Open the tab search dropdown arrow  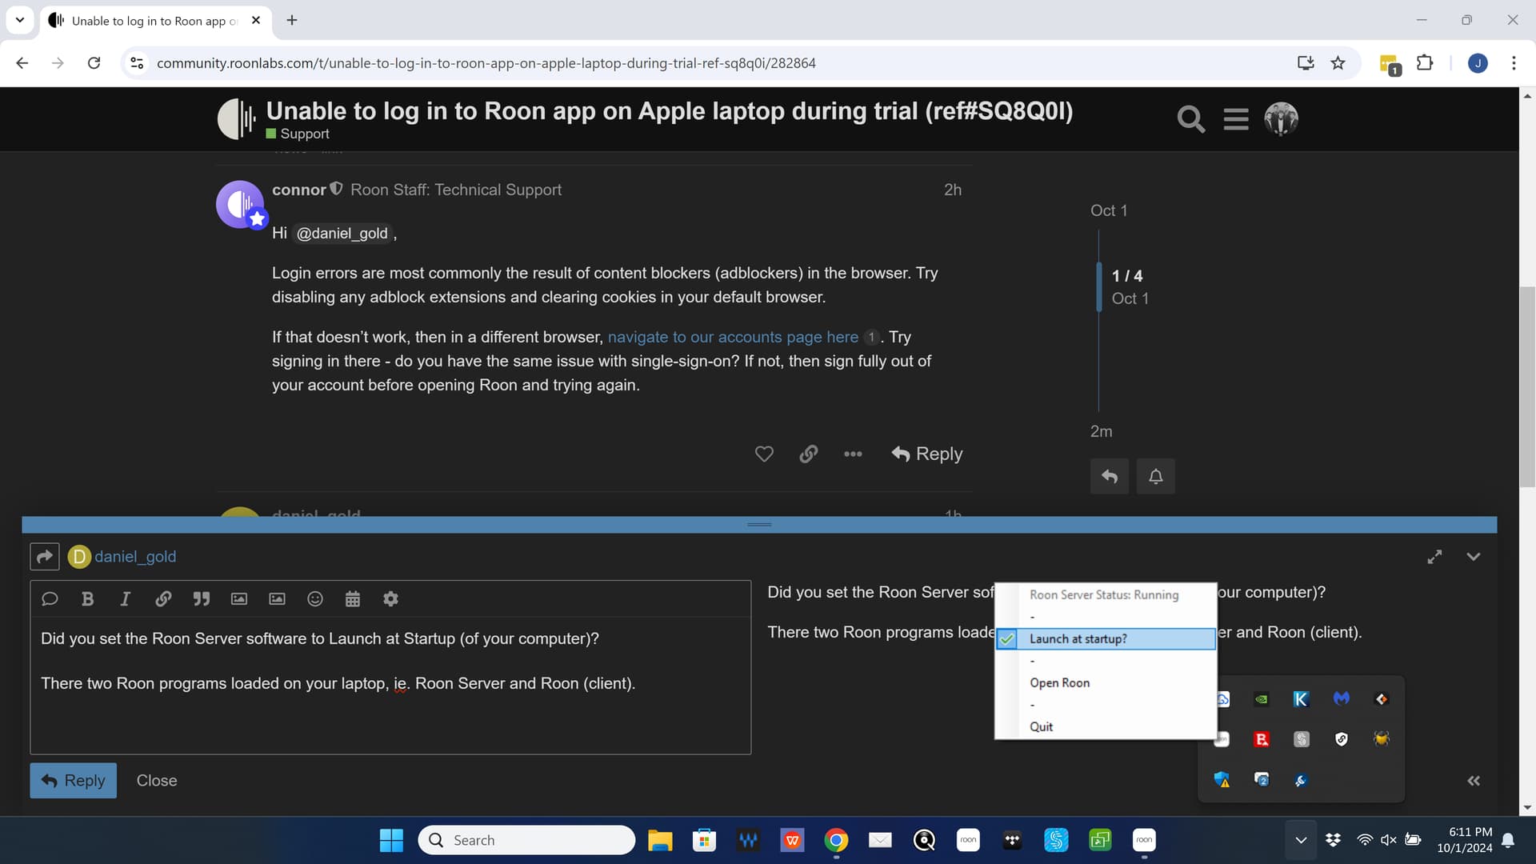pos(20,20)
